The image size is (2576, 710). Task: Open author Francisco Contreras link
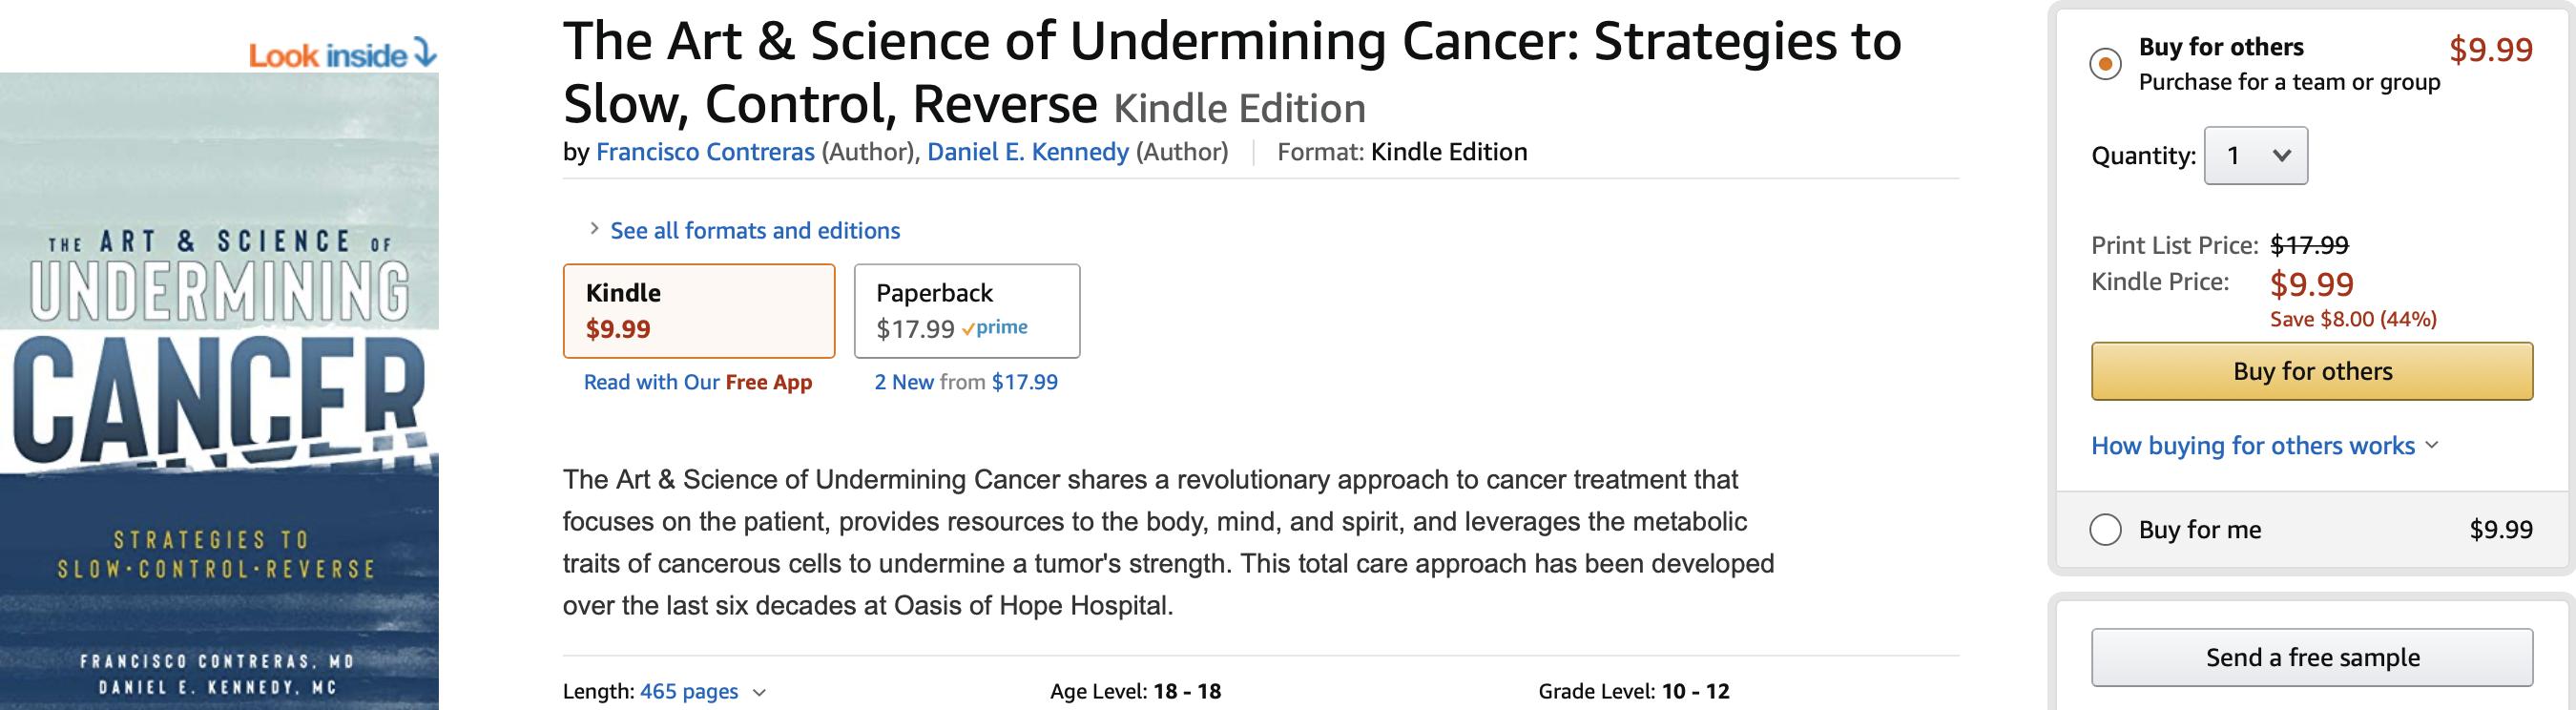[705, 152]
